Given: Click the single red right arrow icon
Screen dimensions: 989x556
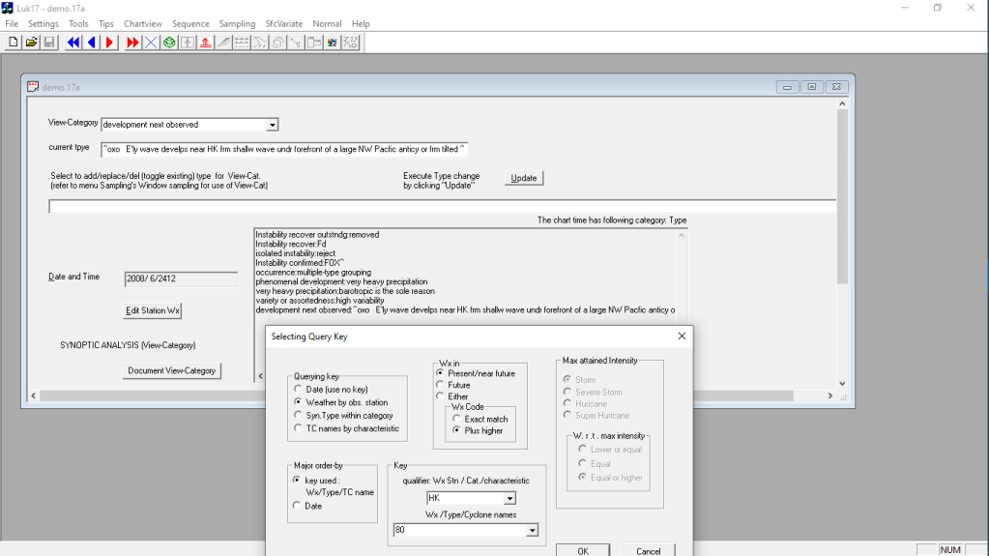Looking at the screenshot, I should pyautogui.click(x=110, y=43).
